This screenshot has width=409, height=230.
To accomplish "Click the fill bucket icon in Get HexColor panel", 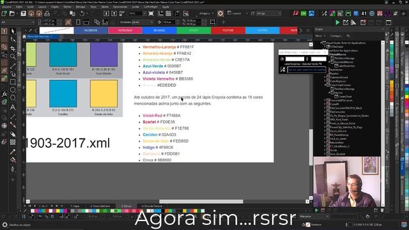I will 282,59.
